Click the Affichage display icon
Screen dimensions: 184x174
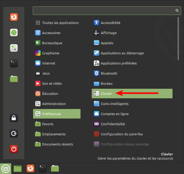[96, 33]
